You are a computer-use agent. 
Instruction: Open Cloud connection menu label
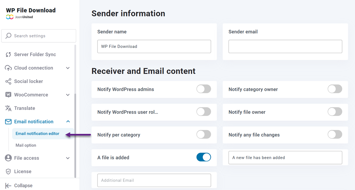point(33,68)
